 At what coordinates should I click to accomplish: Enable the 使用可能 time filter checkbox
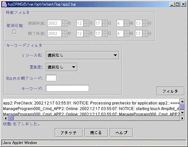[14, 32]
